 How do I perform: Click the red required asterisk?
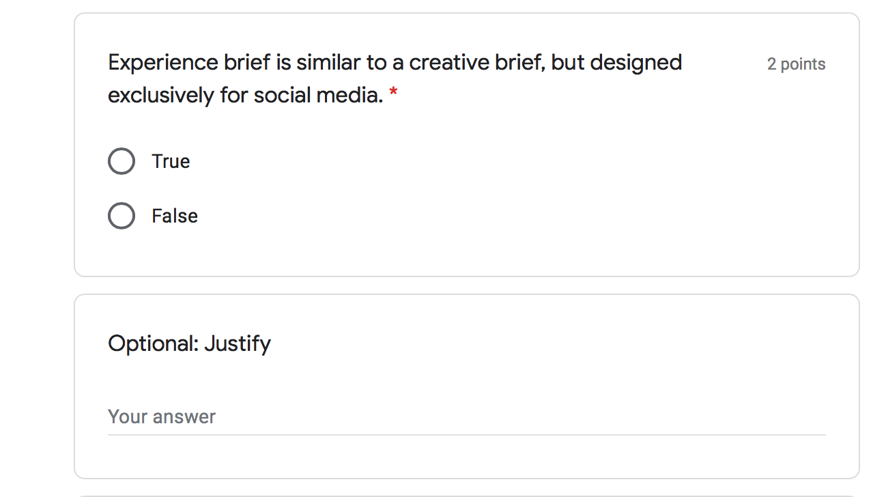pos(393,94)
